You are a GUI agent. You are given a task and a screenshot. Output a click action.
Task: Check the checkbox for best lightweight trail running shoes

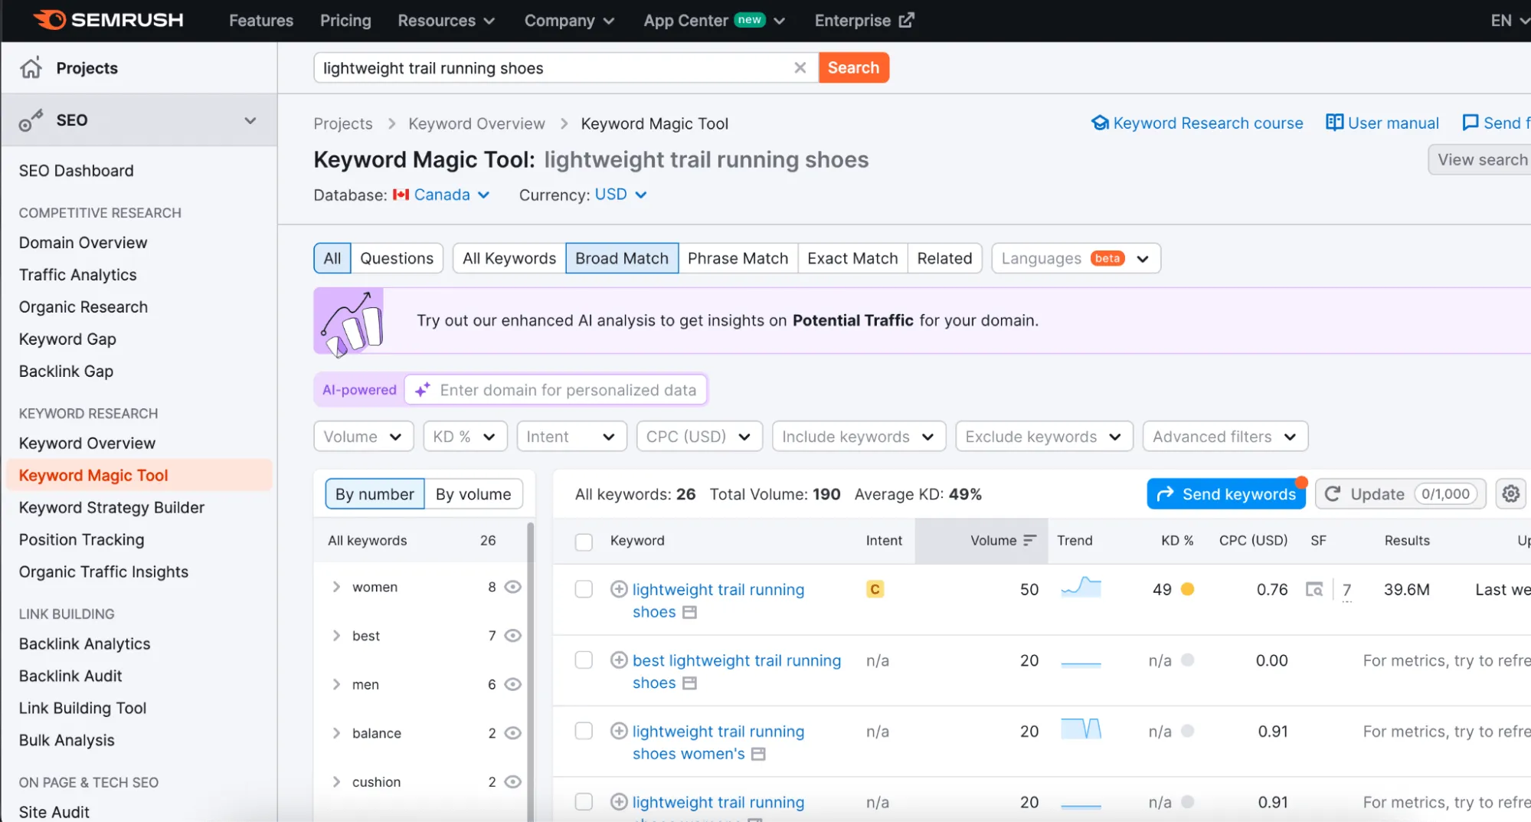tap(584, 660)
